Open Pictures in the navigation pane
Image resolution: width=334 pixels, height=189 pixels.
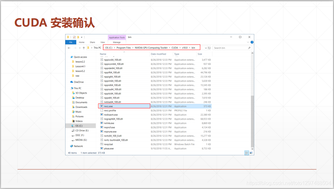pos(78,116)
